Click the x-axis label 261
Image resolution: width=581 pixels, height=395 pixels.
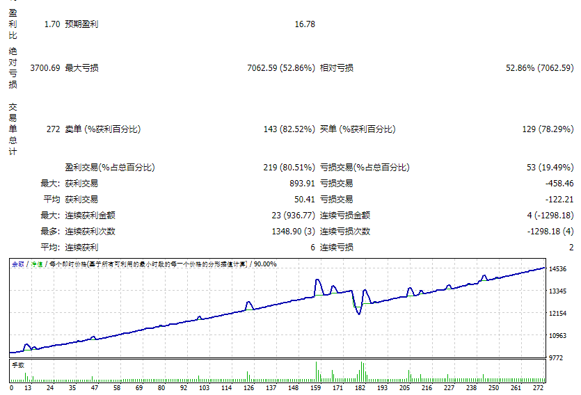[x=516, y=388]
